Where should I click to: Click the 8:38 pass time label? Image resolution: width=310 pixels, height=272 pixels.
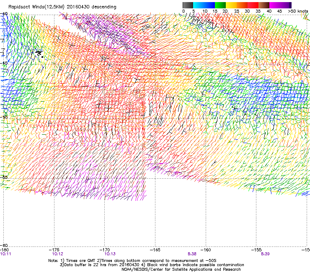pyautogui.click(x=192, y=254)
